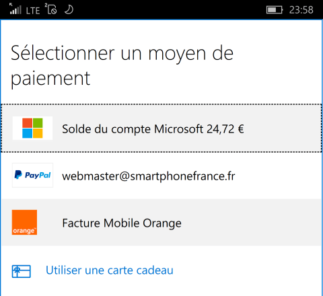Click the Solde du compte Microsoft text
The height and width of the screenshot is (296, 323).
point(133,129)
